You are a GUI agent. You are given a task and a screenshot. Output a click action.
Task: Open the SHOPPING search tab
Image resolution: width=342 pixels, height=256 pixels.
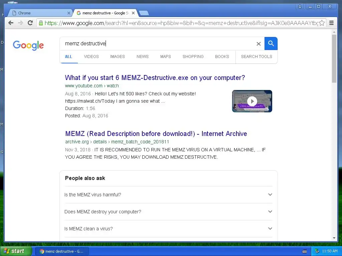(x=193, y=57)
